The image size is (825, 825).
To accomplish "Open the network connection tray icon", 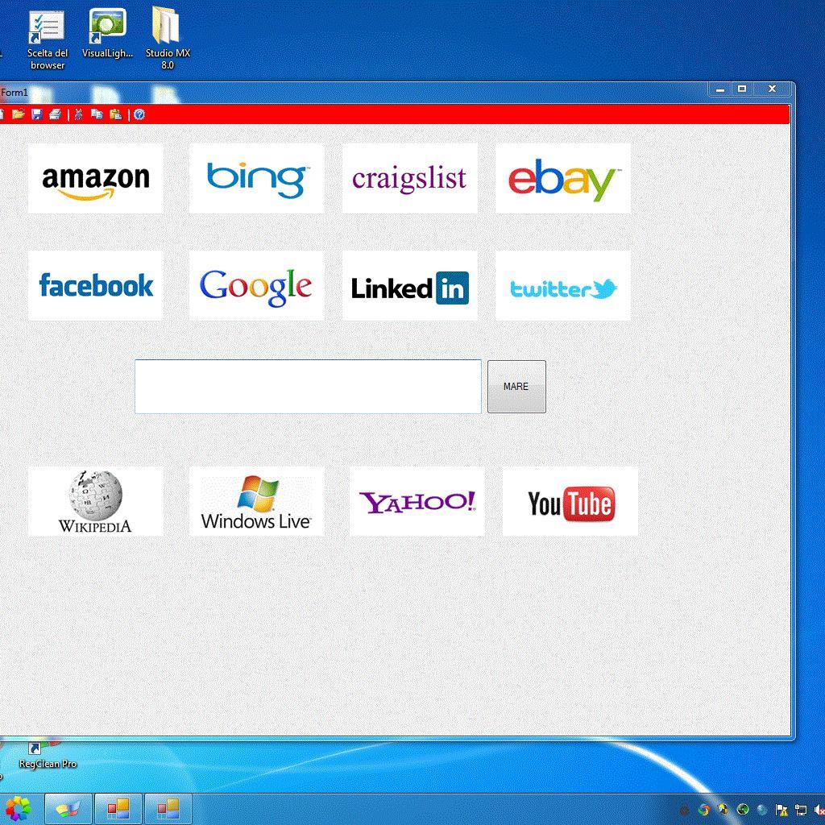I will (x=802, y=810).
